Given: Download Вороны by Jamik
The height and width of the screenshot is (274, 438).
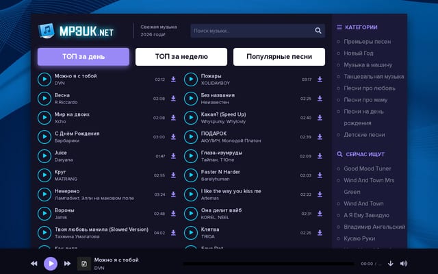Looking at the screenshot, I should pos(173,214).
